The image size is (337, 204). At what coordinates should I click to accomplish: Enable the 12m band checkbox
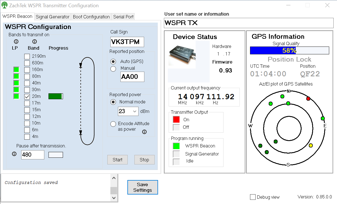27,116
